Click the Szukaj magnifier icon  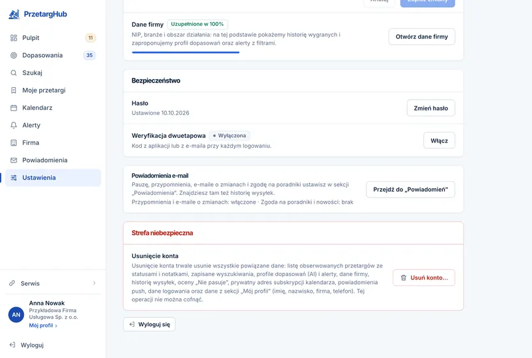pyautogui.click(x=13, y=73)
